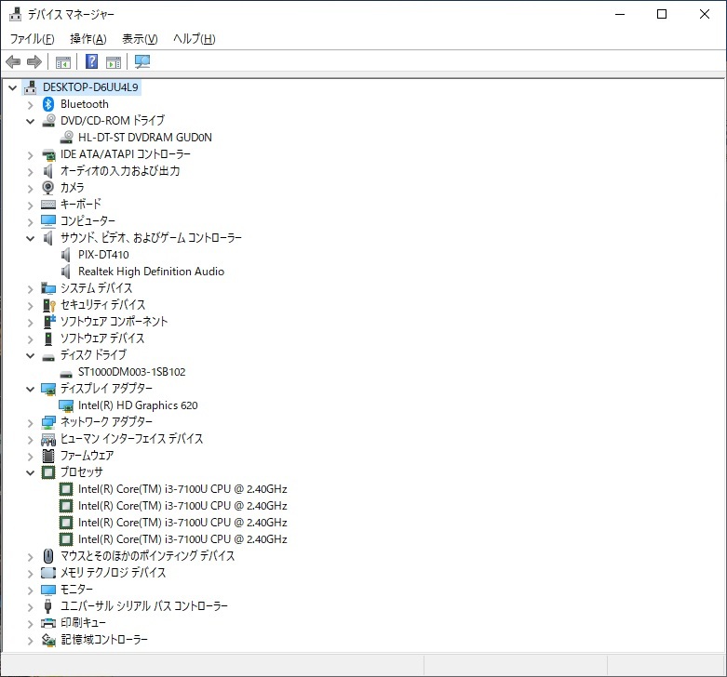Click the Back arrow toolbar icon
The height and width of the screenshot is (677, 727).
[13, 62]
